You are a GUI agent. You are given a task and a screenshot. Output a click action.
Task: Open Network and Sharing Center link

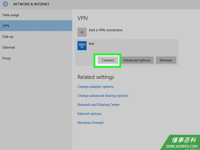[x=99, y=105]
